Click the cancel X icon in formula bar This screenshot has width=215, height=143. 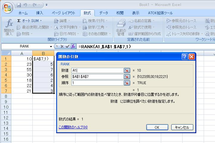click(x=62, y=46)
